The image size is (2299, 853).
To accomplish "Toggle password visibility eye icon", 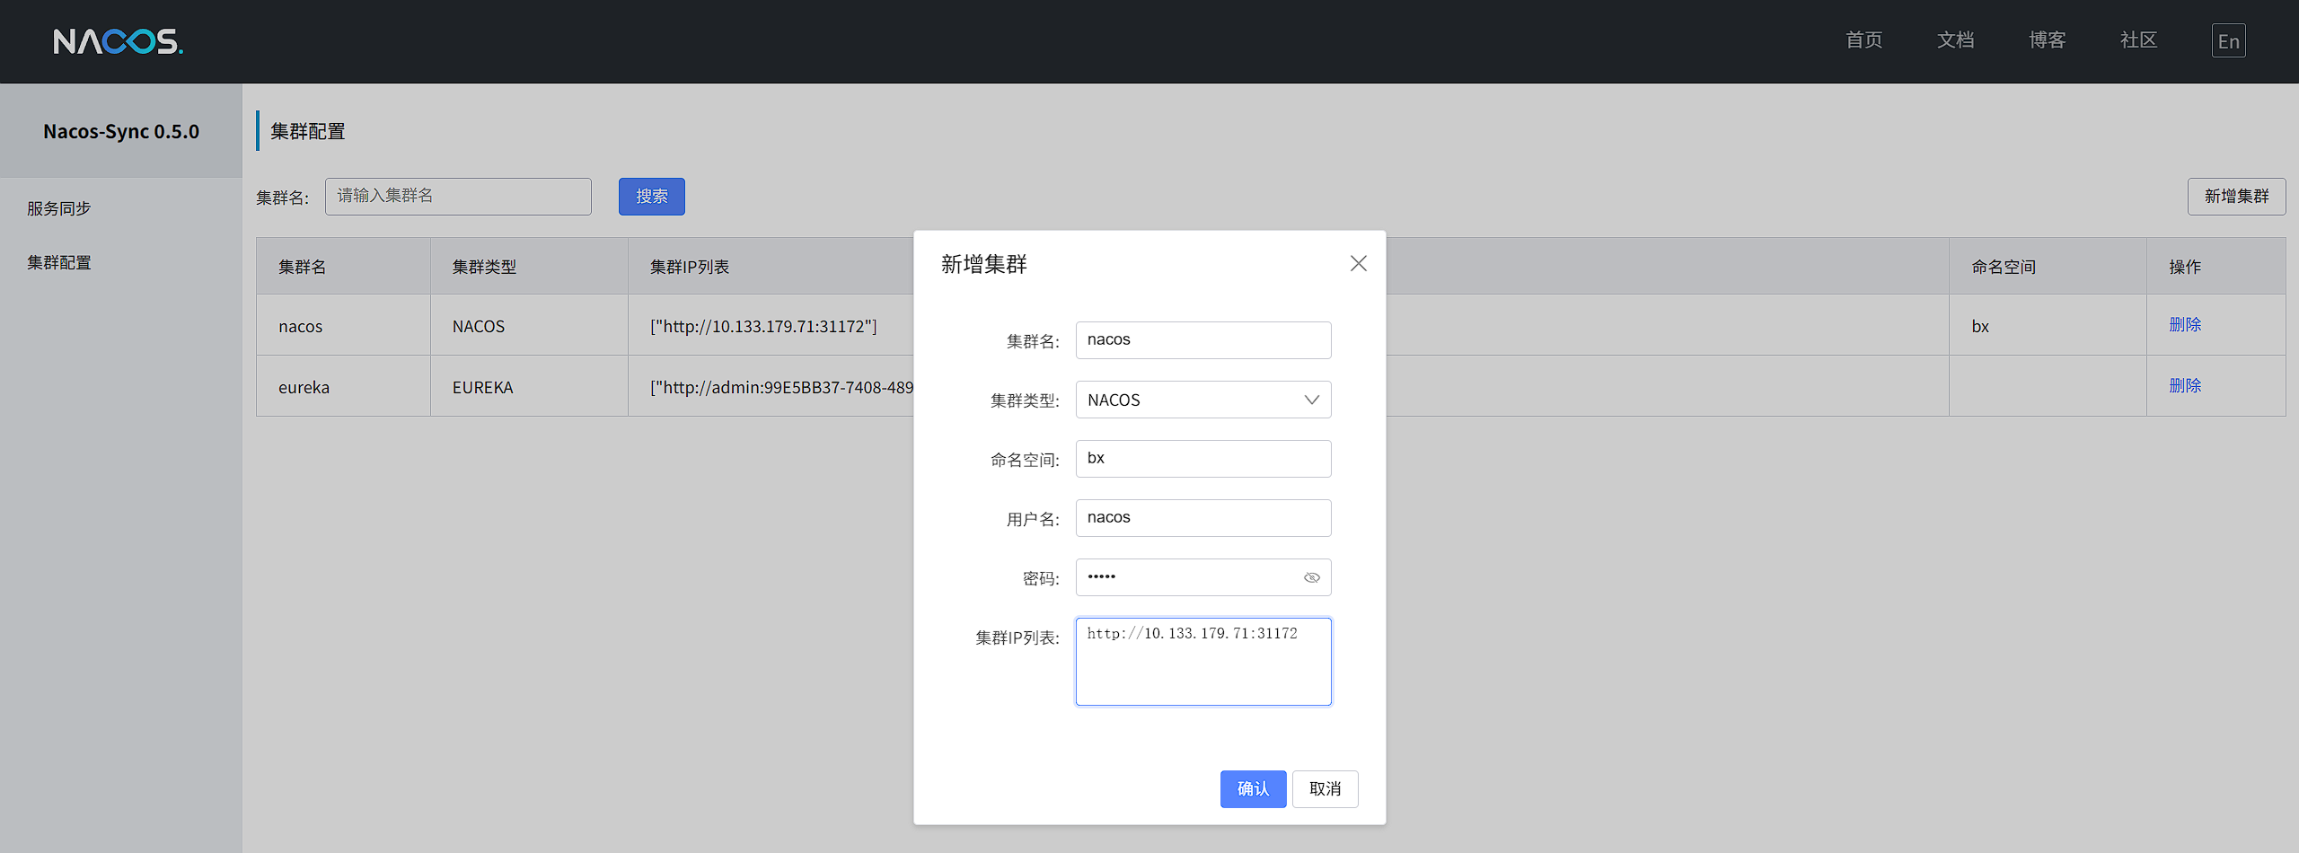I will coord(1311,577).
